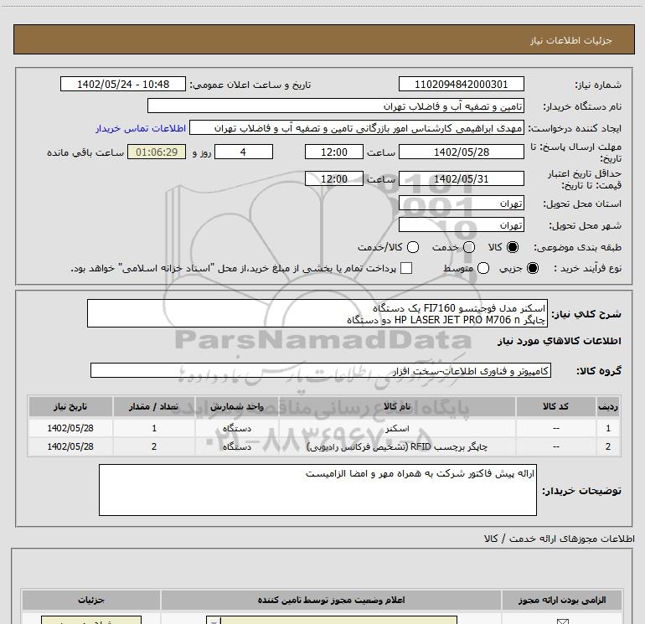Click the need date in the RFID printer row
Viewport: 645px width, 624px height.
point(70,446)
